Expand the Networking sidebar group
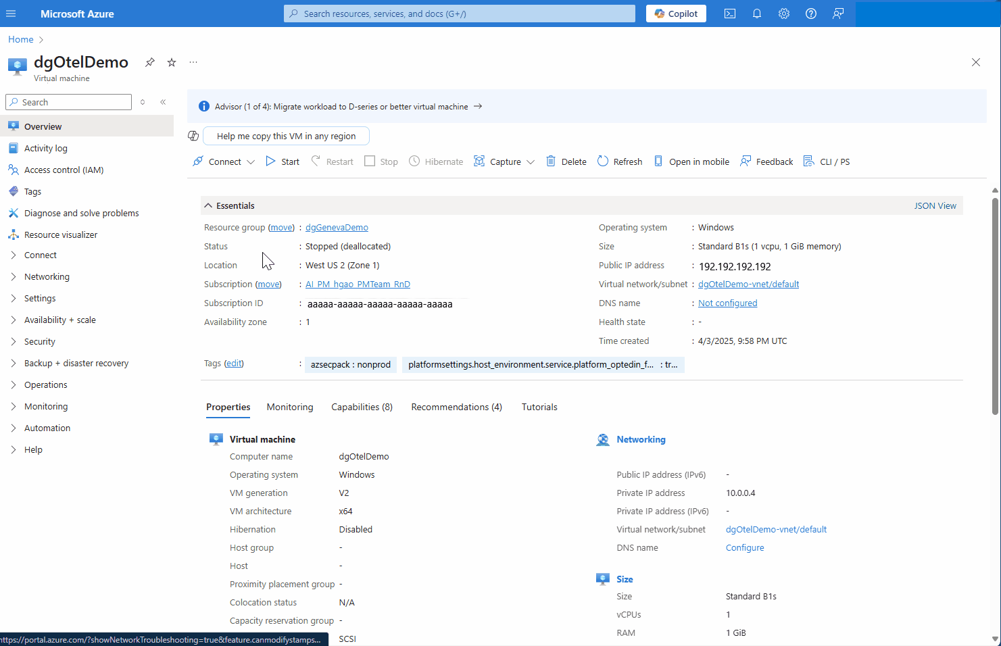Screen dimensions: 1001x646 [x=14, y=276]
